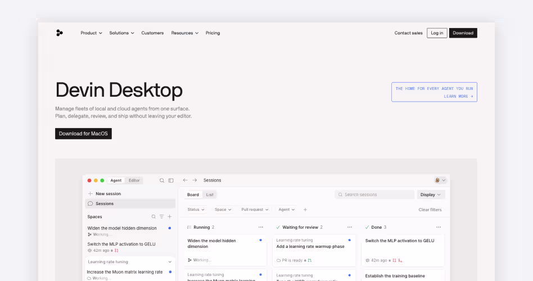Click the green pull request icon on PR is ready card
The height and width of the screenshot is (281, 533).
[310, 260]
